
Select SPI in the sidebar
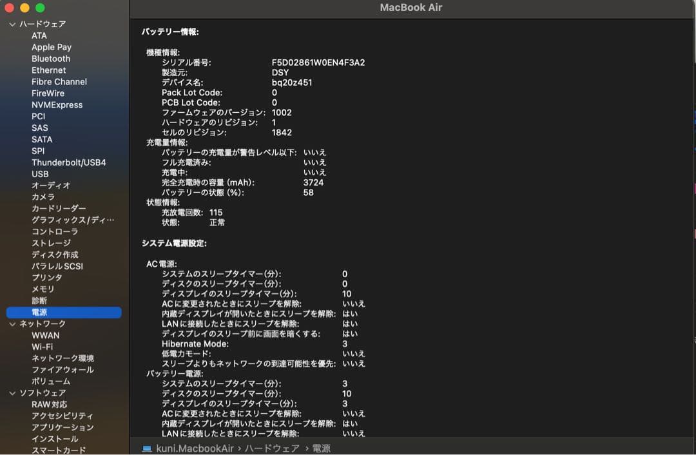tap(38, 151)
